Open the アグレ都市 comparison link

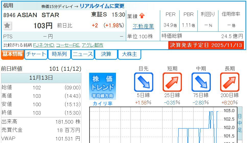point(92,45)
